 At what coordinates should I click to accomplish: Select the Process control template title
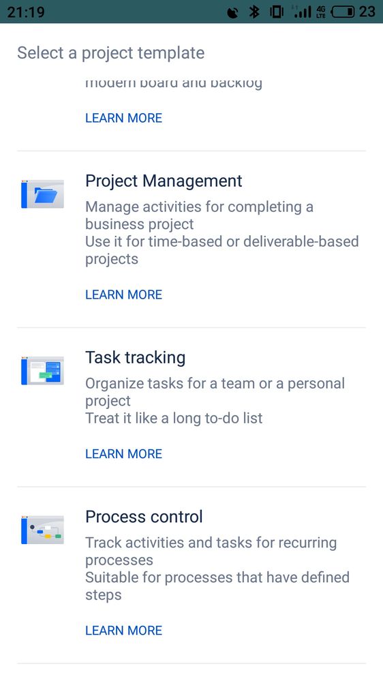click(x=144, y=517)
